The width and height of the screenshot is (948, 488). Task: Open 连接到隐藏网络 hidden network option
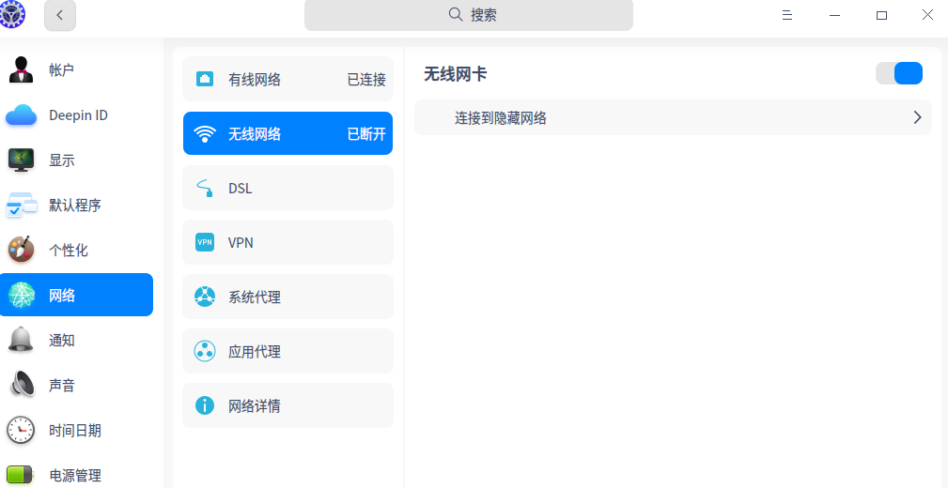coord(673,117)
